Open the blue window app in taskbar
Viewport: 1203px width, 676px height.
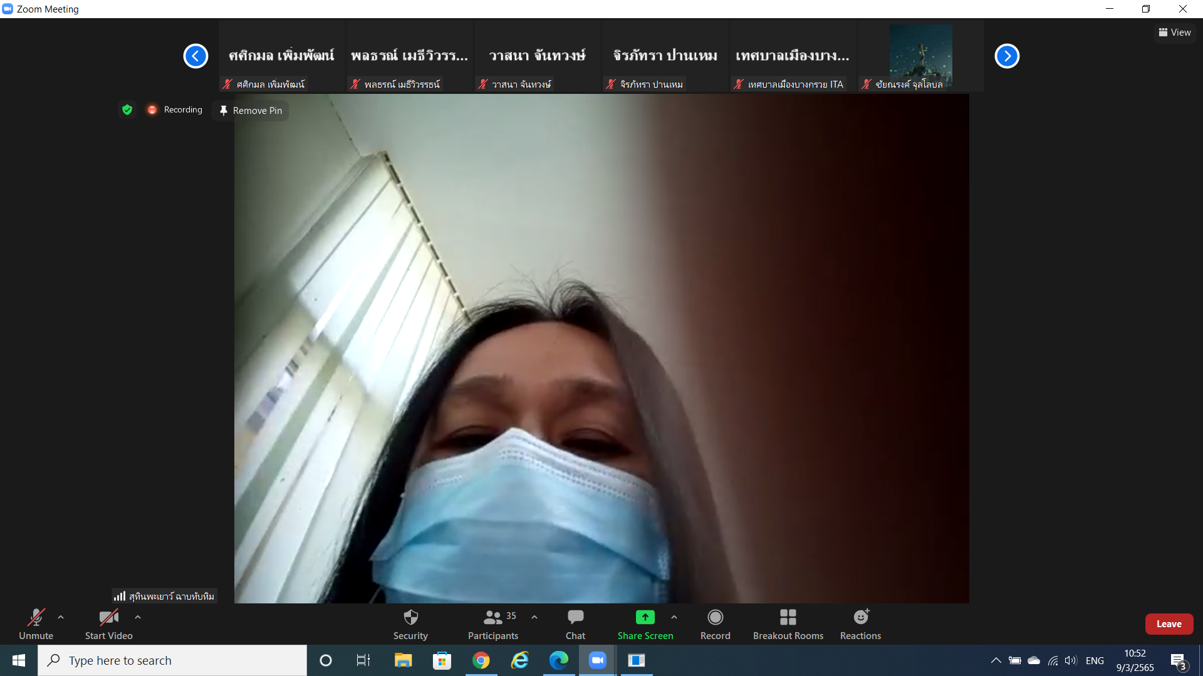637,660
